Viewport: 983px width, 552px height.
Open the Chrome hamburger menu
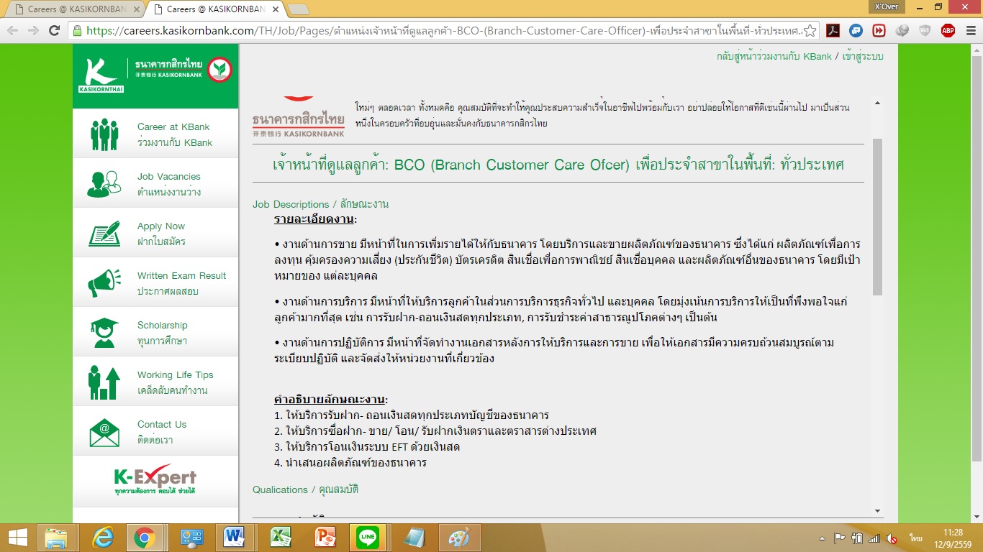[969, 30]
